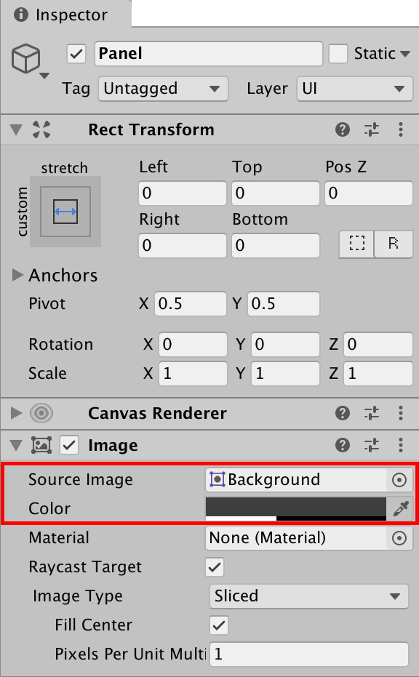Expand the Anchors foldout
This screenshot has width=419, height=677.
pyautogui.click(x=17, y=275)
